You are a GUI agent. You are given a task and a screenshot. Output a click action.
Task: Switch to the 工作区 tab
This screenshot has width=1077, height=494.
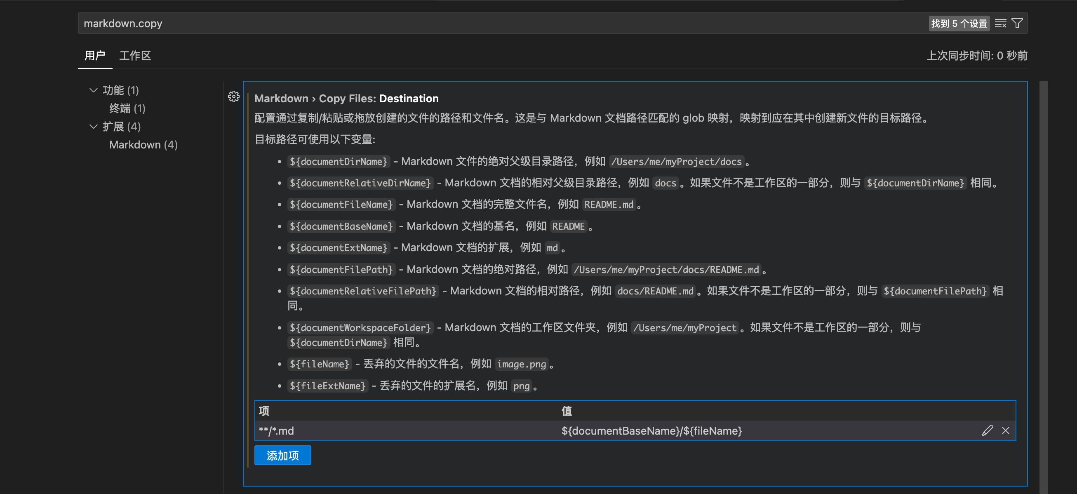pyautogui.click(x=134, y=56)
